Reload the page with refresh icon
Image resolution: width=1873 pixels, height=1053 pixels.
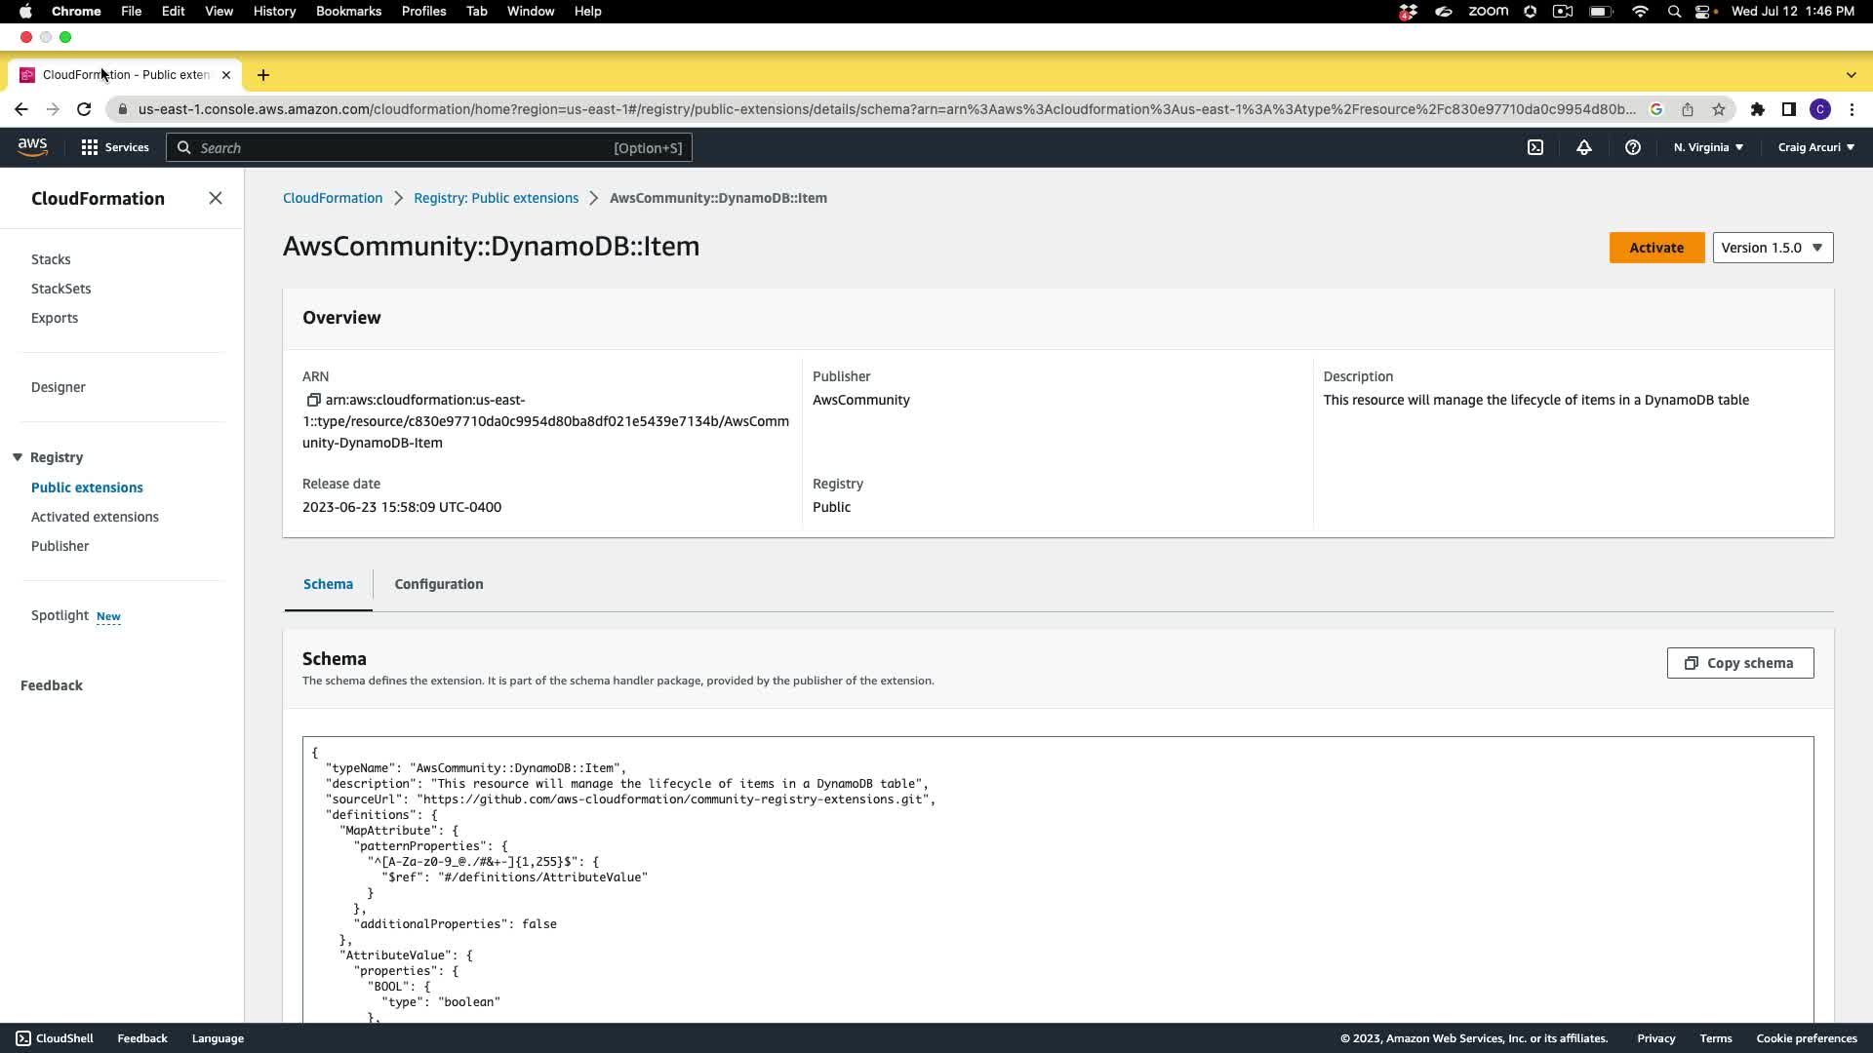[x=84, y=109]
